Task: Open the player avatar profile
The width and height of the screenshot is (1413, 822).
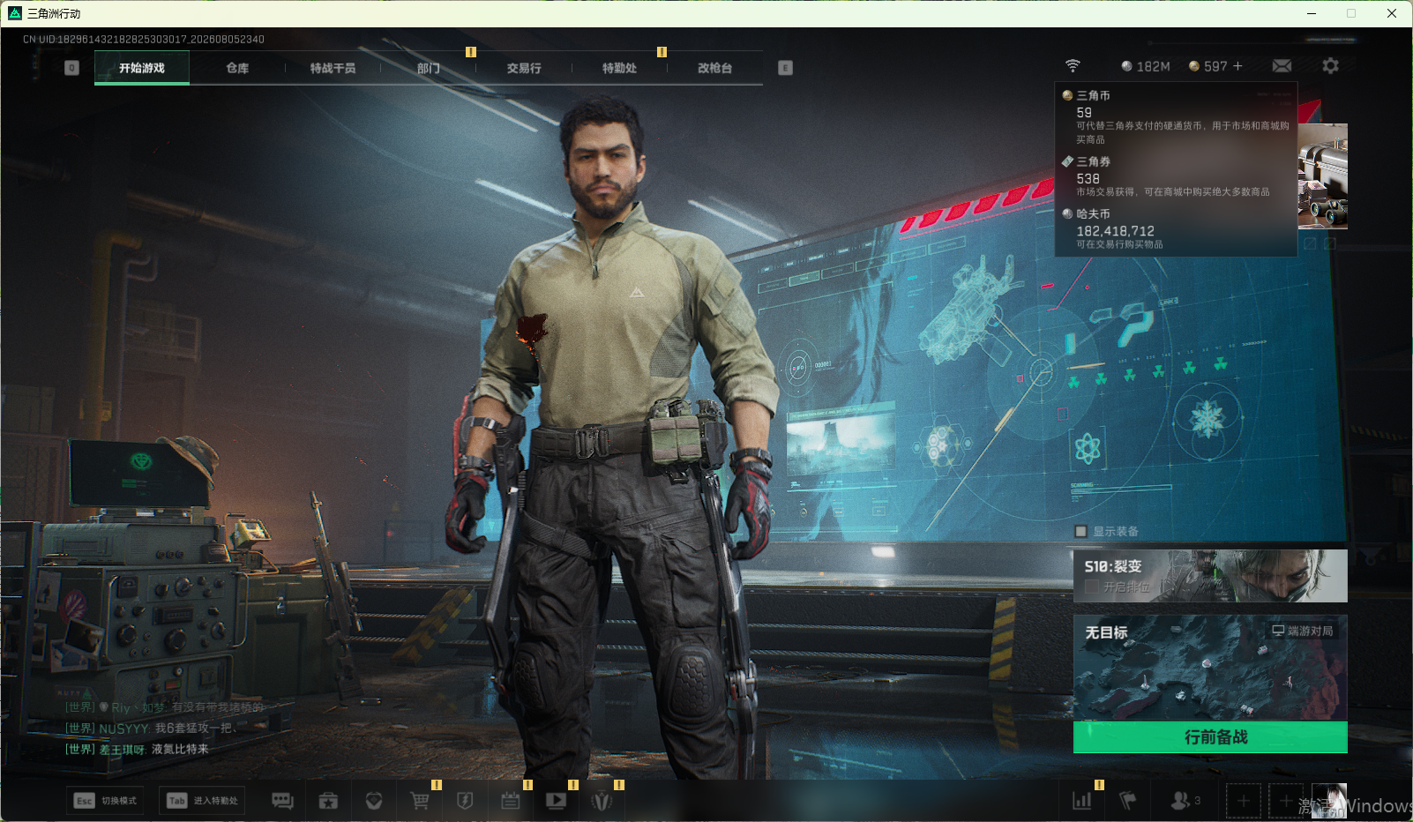Action: (x=1329, y=801)
